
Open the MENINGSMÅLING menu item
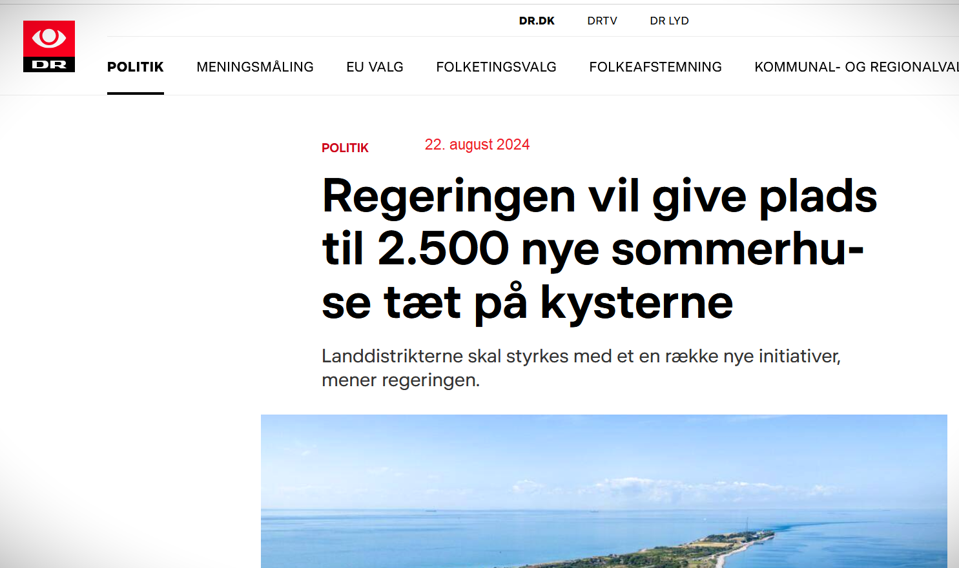255,67
